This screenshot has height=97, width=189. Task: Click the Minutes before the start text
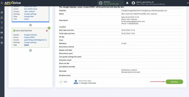(131, 72)
